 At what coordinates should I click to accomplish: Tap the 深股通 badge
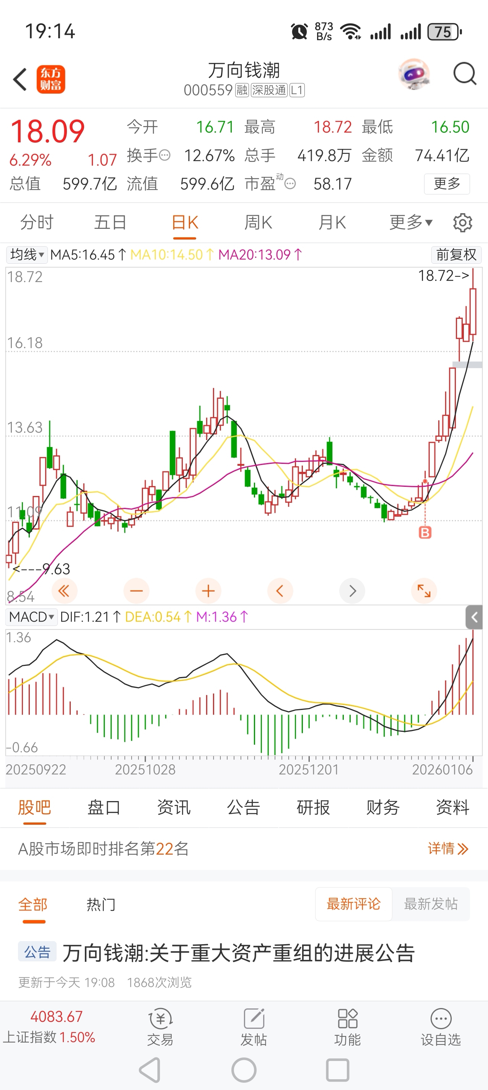tap(269, 90)
